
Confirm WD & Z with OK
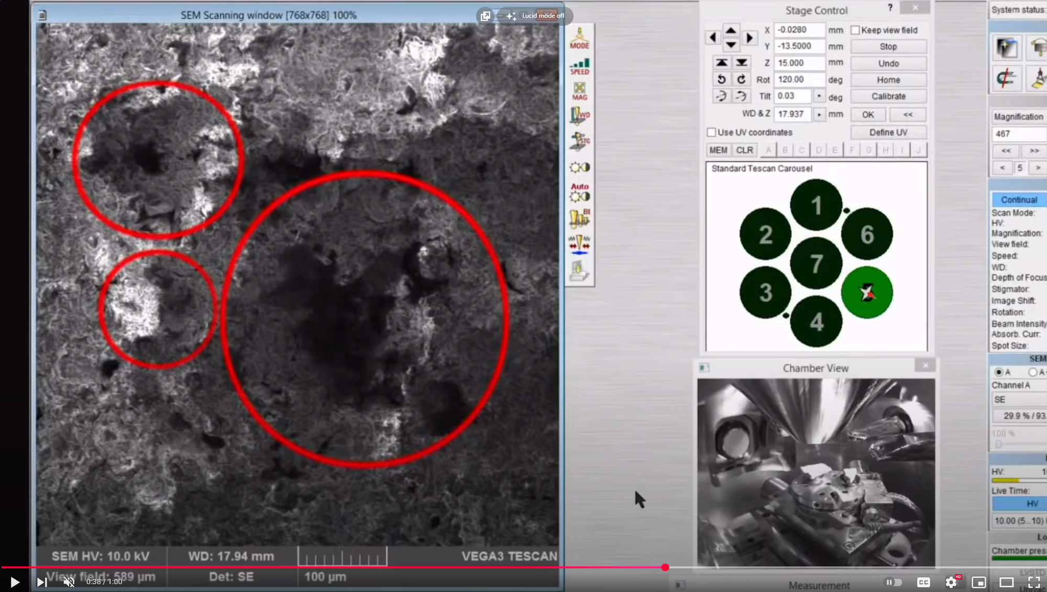[x=868, y=115]
